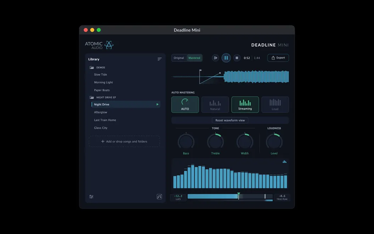Select the Slow Tide song
The width and height of the screenshot is (374, 234).
(x=101, y=74)
